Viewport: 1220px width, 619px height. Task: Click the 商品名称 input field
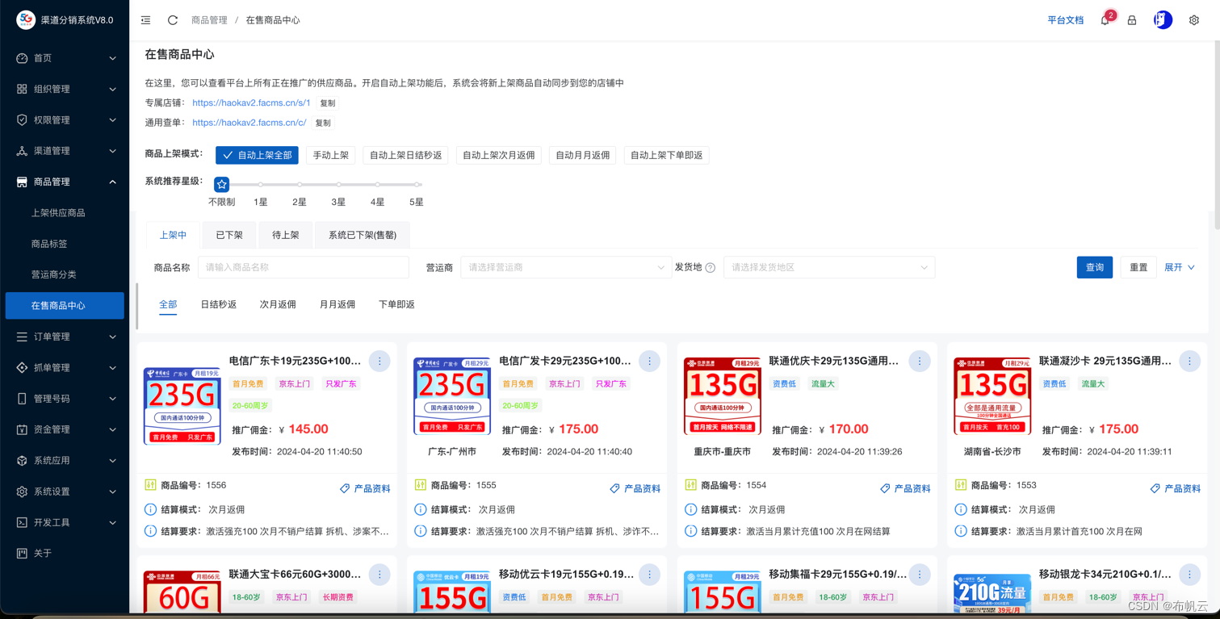click(x=304, y=267)
